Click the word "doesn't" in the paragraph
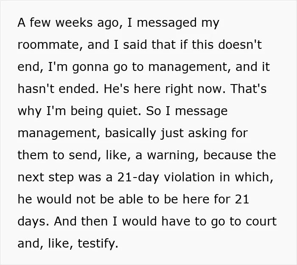297x265 pixels. point(240,44)
